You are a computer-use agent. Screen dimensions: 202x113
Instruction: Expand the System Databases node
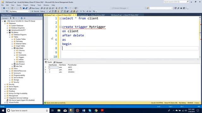7,26
